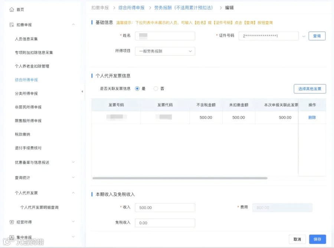
Task: Open 个人代开发票明细查询 menu item
Action: (x=39, y=207)
